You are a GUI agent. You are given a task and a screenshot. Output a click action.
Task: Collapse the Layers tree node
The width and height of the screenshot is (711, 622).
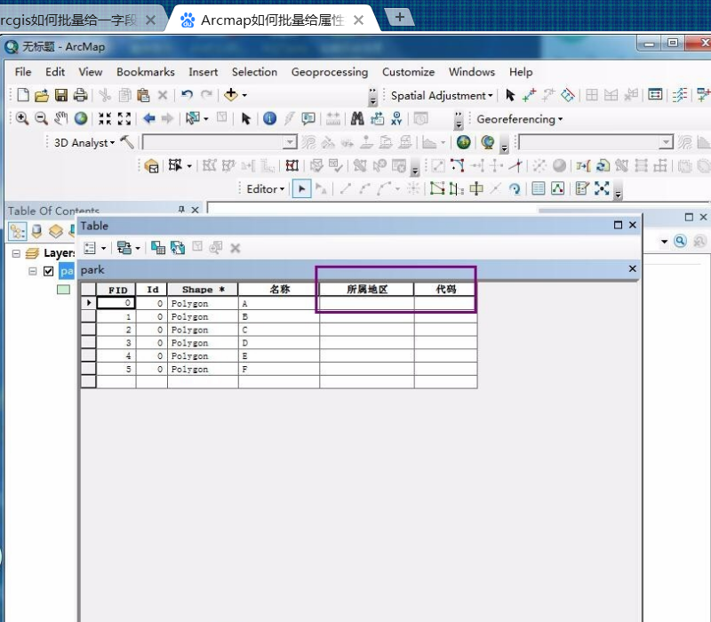pos(16,253)
